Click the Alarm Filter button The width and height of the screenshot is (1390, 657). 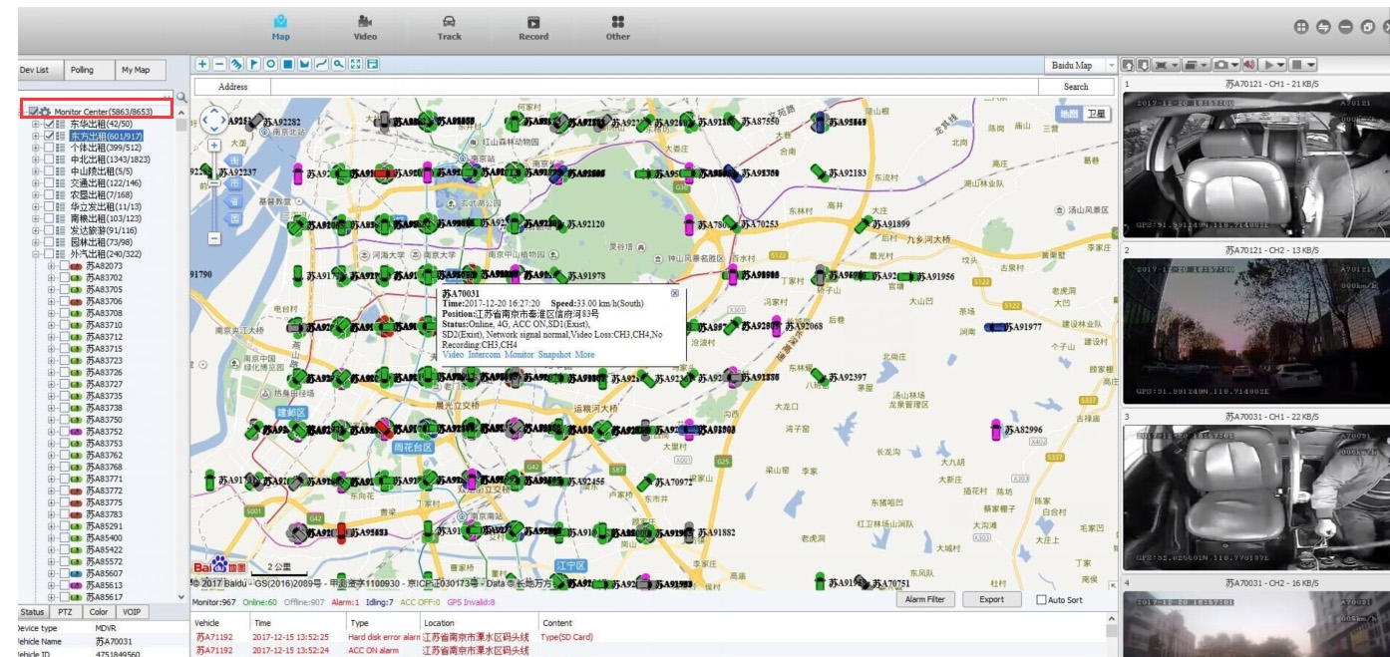(925, 600)
